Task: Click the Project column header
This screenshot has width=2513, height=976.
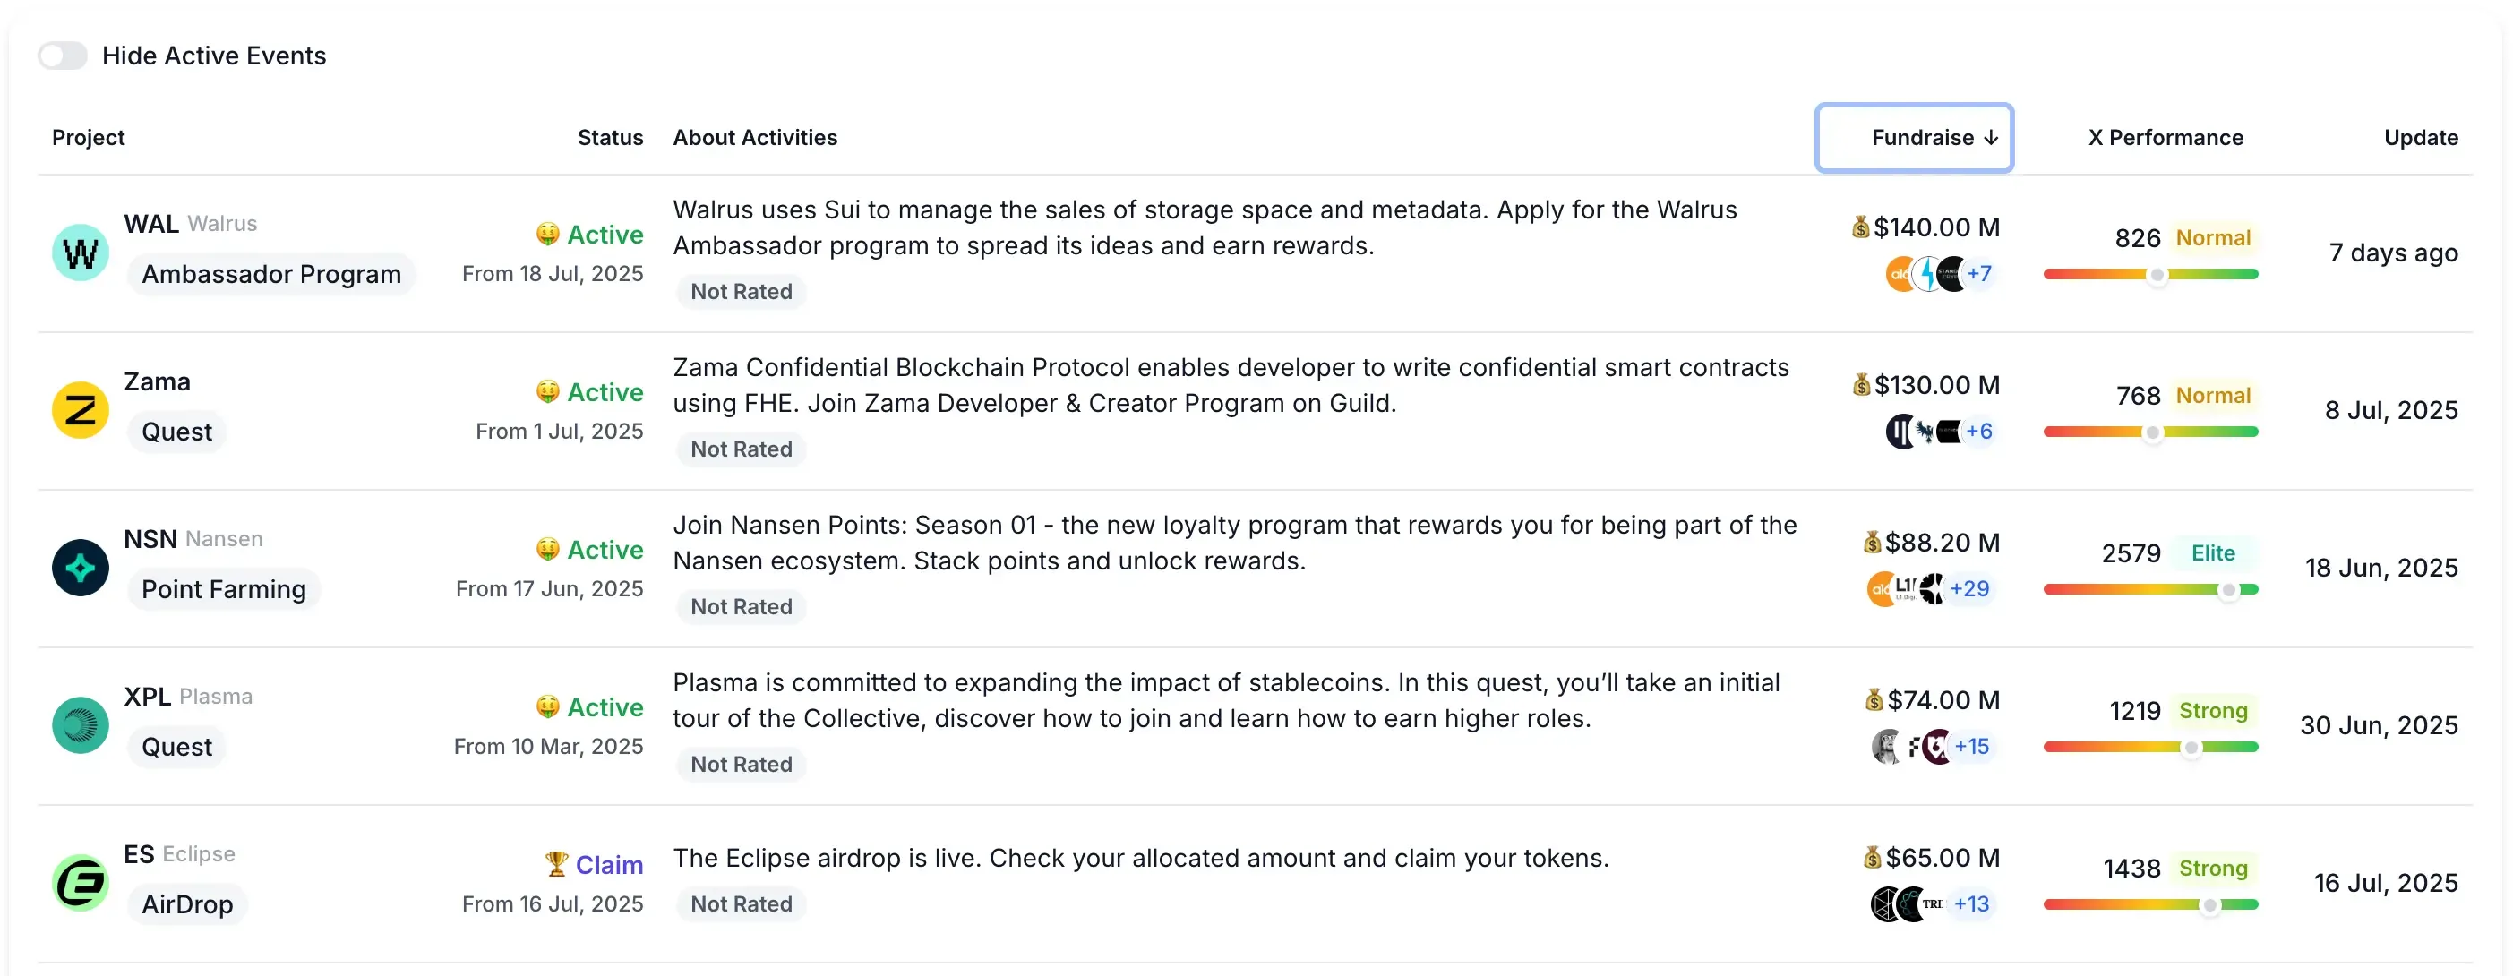Action: 88,138
